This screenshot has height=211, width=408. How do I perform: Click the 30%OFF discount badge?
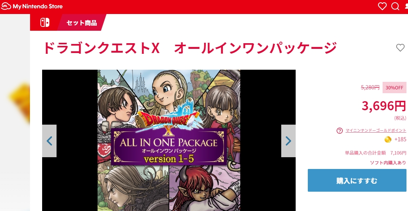[x=394, y=88]
